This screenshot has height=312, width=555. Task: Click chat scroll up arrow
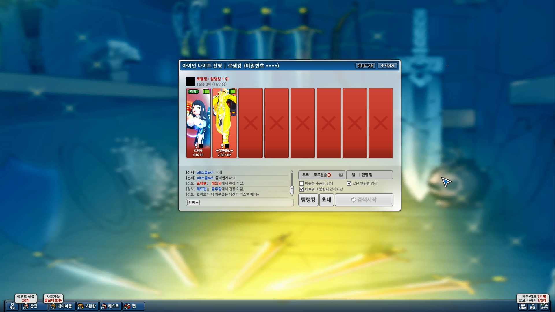tap(292, 172)
